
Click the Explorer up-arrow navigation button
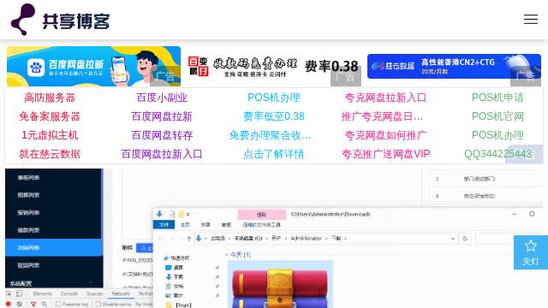pyautogui.click(x=188, y=238)
